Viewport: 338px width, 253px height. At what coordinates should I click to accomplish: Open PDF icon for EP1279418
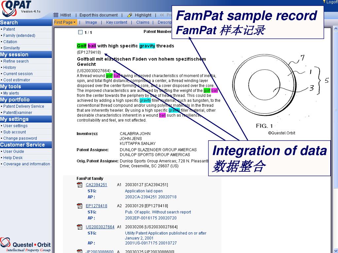coord(80,206)
